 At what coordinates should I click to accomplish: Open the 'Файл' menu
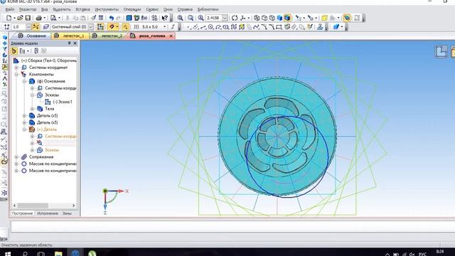[10, 9]
